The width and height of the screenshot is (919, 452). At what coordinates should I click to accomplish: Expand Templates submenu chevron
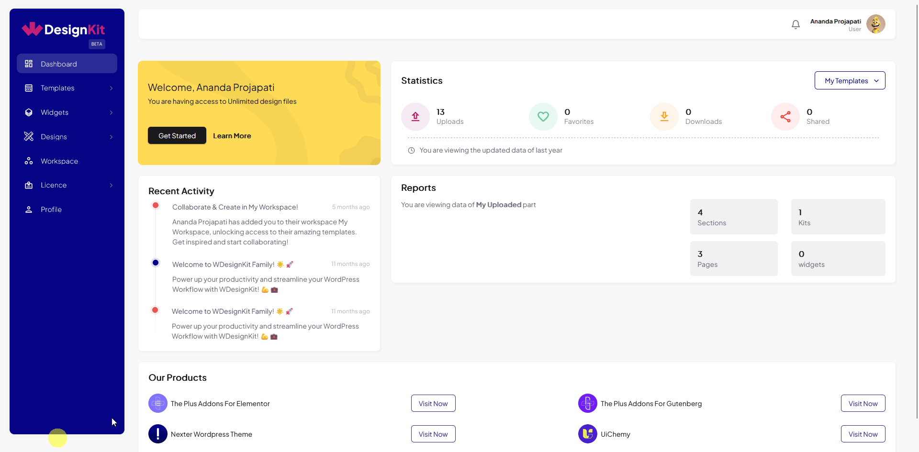coord(111,88)
